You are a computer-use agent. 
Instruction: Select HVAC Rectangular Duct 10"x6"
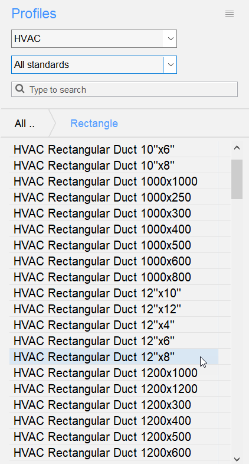tap(114, 150)
